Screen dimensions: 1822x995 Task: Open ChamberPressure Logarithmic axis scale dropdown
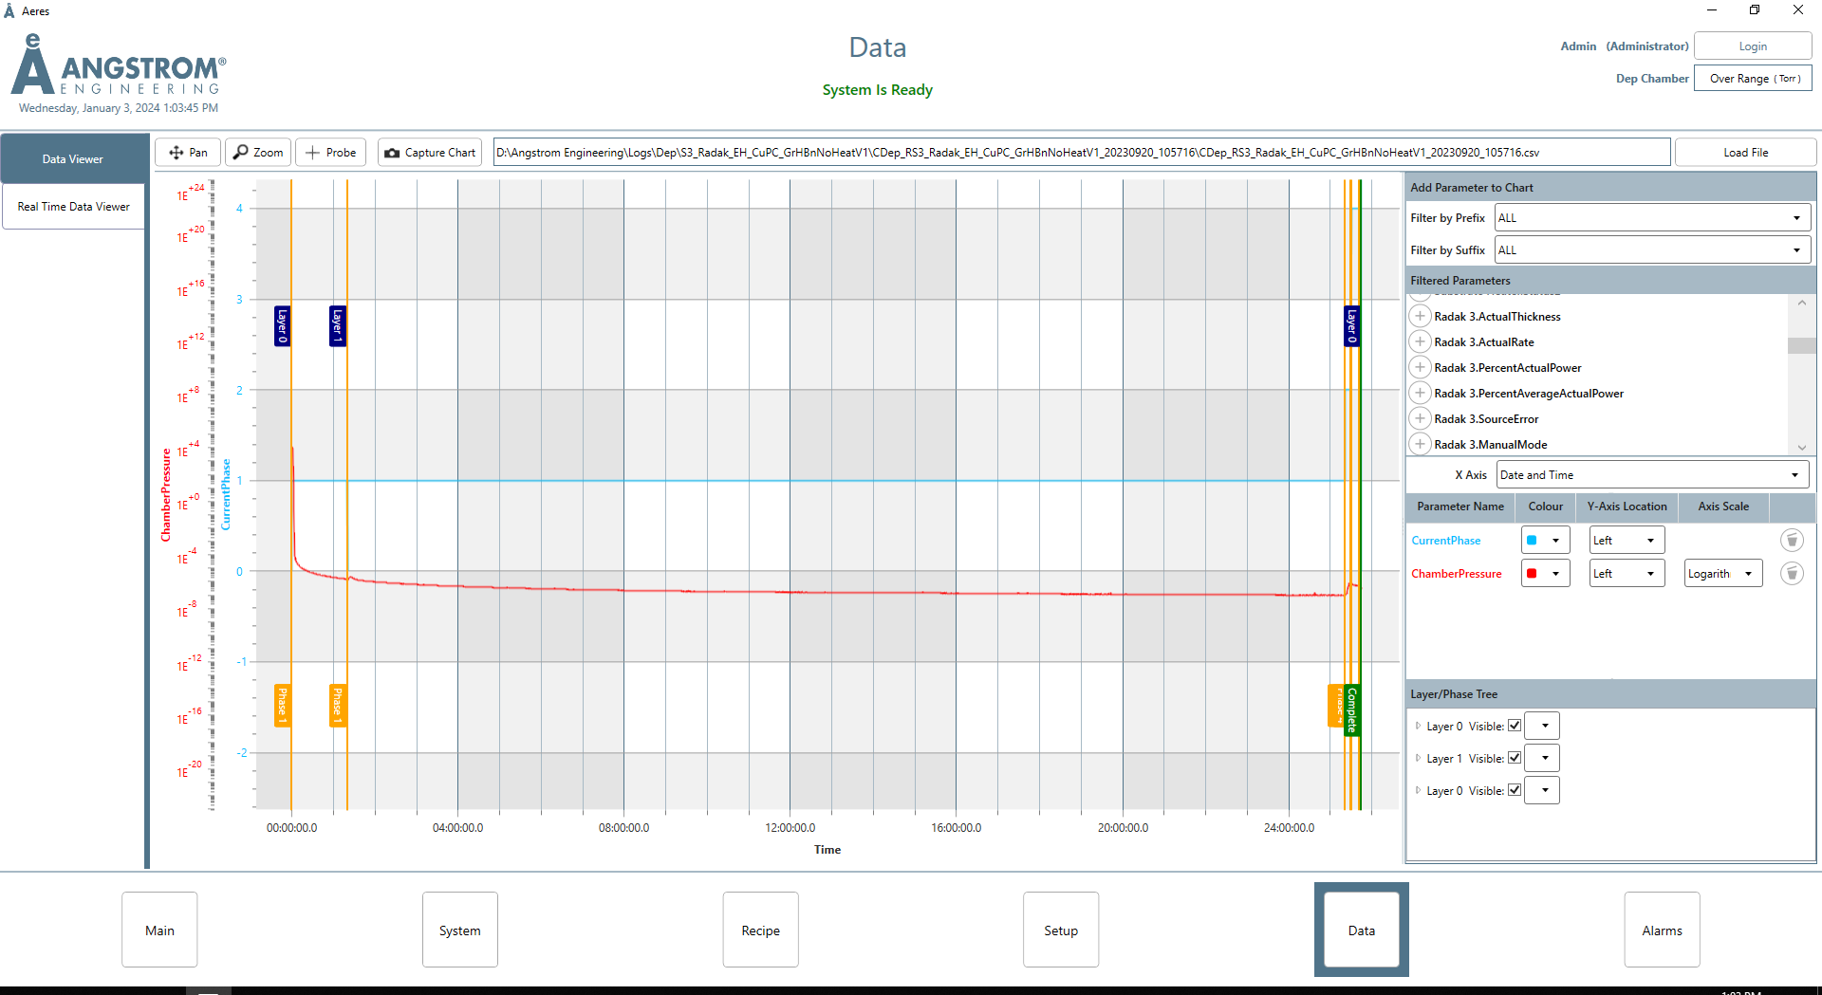[1722, 574]
